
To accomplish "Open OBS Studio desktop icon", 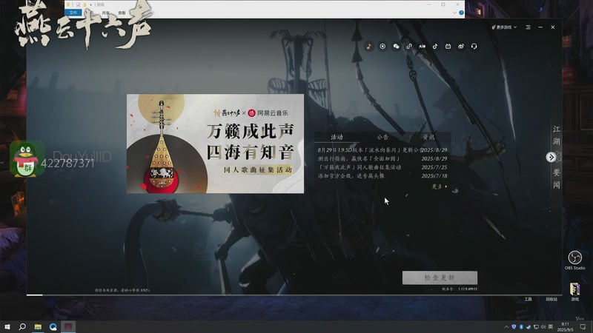I will [575, 260].
